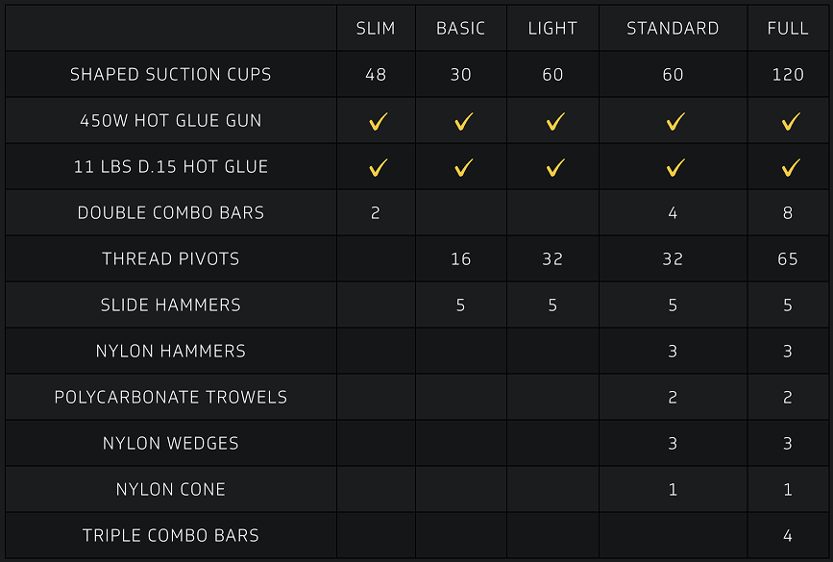Select the SLIM column header
This screenshot has width=833, height=562.
tap(376, 28)
